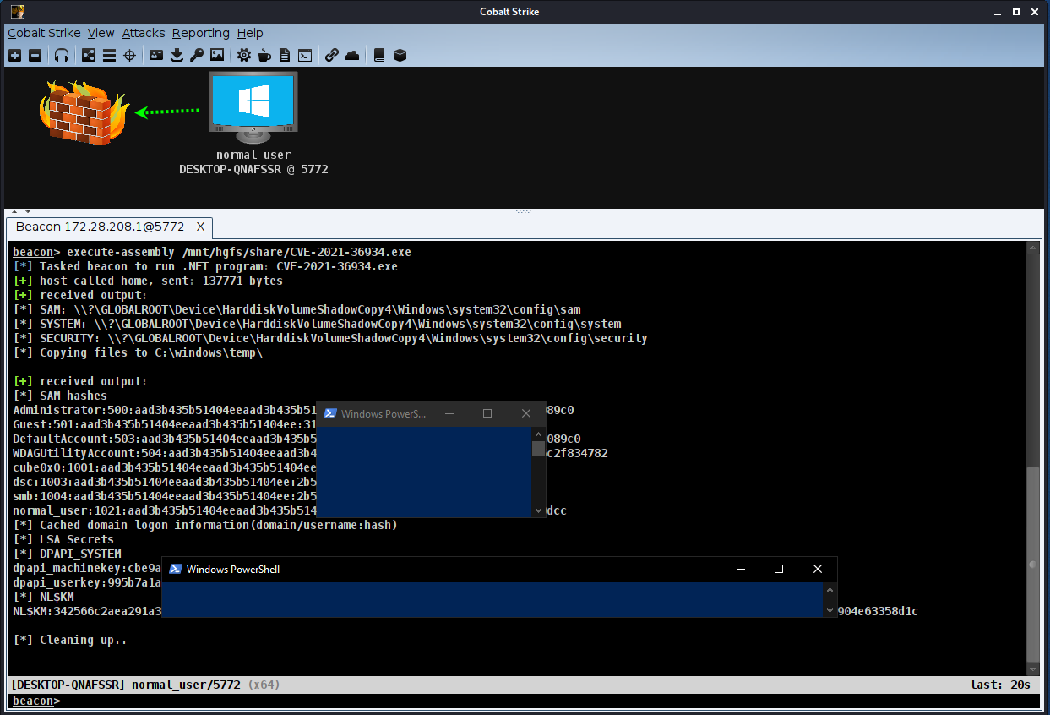Open the Cobalt Strike menu

click(44, 33)
